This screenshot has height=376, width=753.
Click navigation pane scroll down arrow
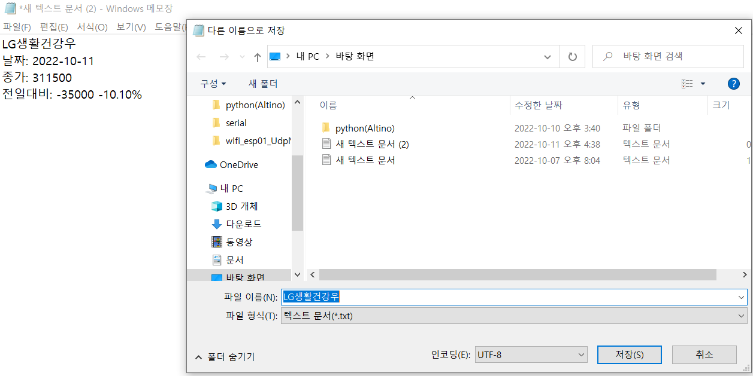[297, 274]
